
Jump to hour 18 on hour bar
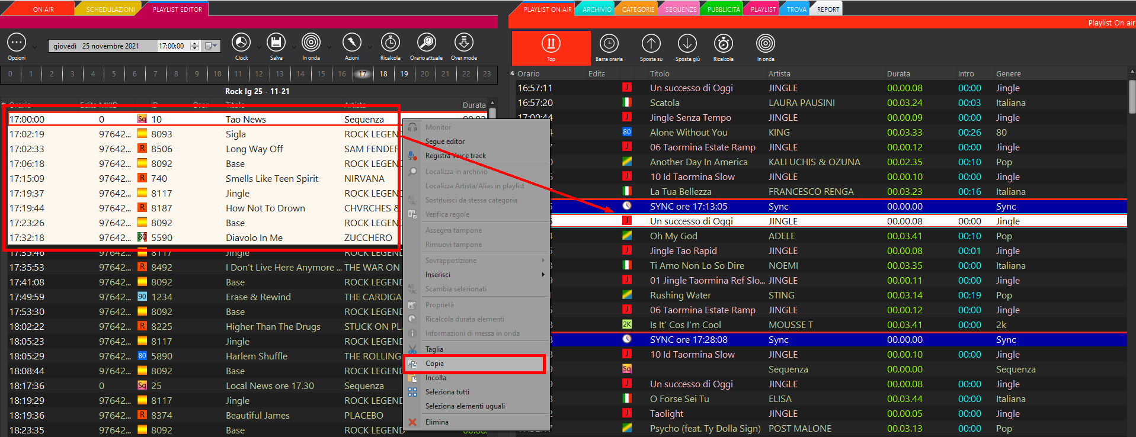pyautogui.click(x=383, y=74)
